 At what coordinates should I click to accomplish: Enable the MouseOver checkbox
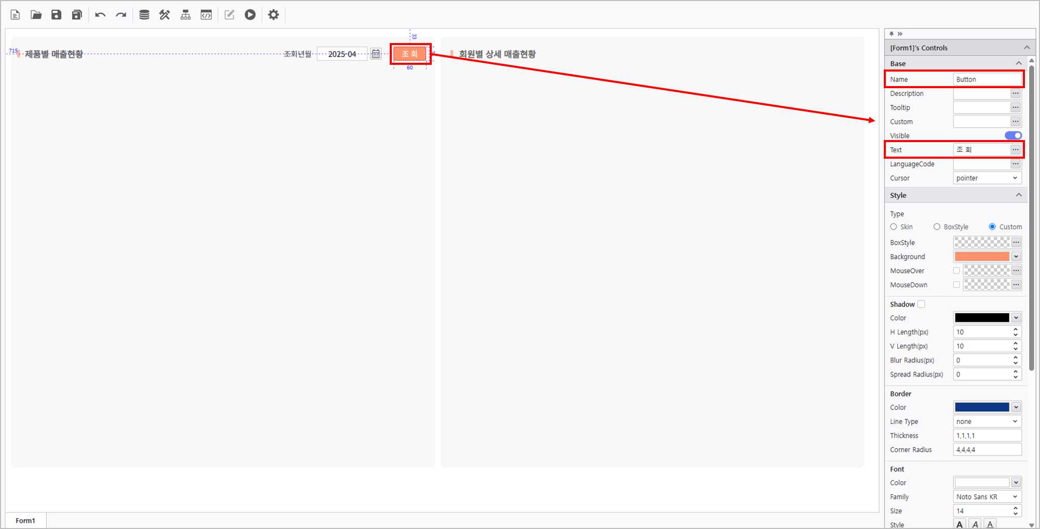click(x=956, y=271)
